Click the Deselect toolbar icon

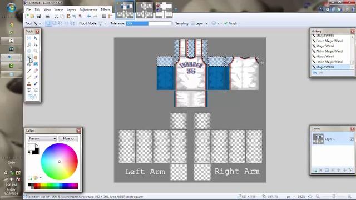point(80,16)
